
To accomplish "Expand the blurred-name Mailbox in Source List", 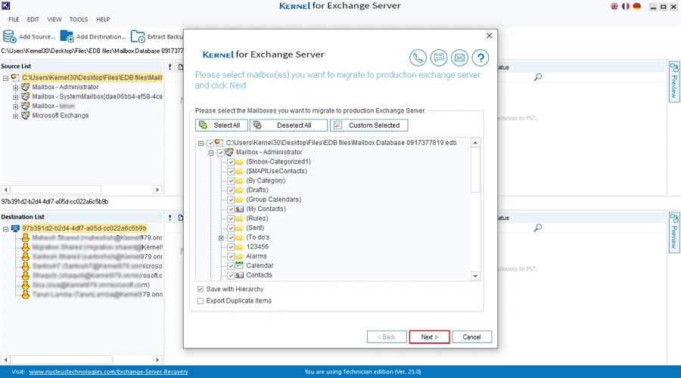I will tap(16, 107).
